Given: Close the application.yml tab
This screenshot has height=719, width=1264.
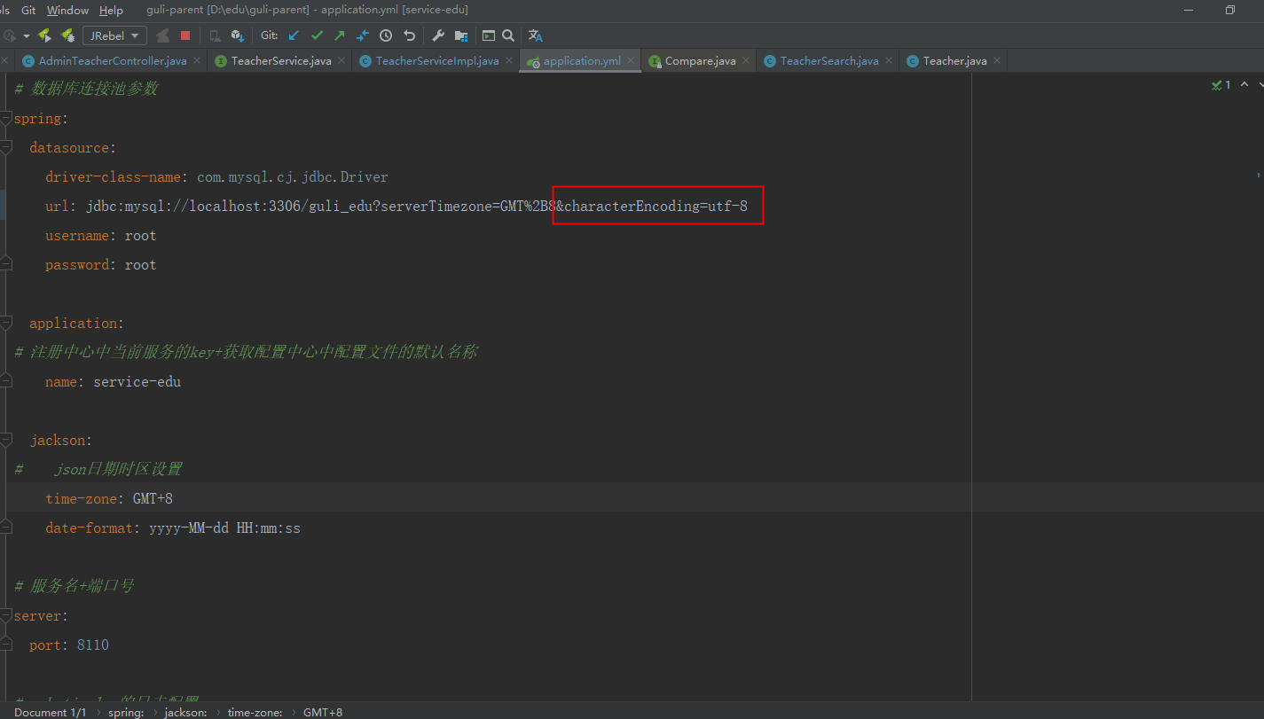Looking at the screenshot, I should tap(631, 61).
